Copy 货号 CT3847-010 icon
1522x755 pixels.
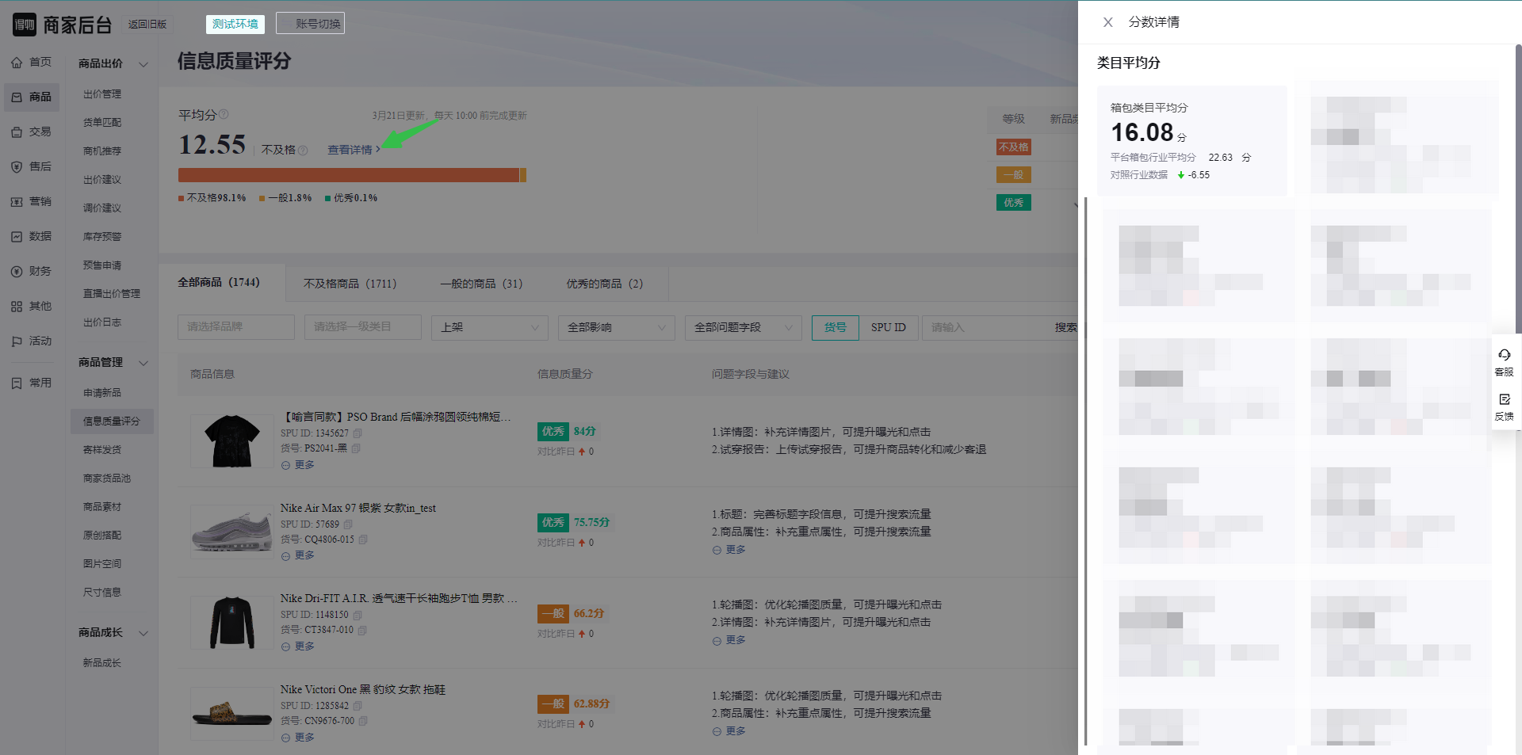(x=362, y=631)
